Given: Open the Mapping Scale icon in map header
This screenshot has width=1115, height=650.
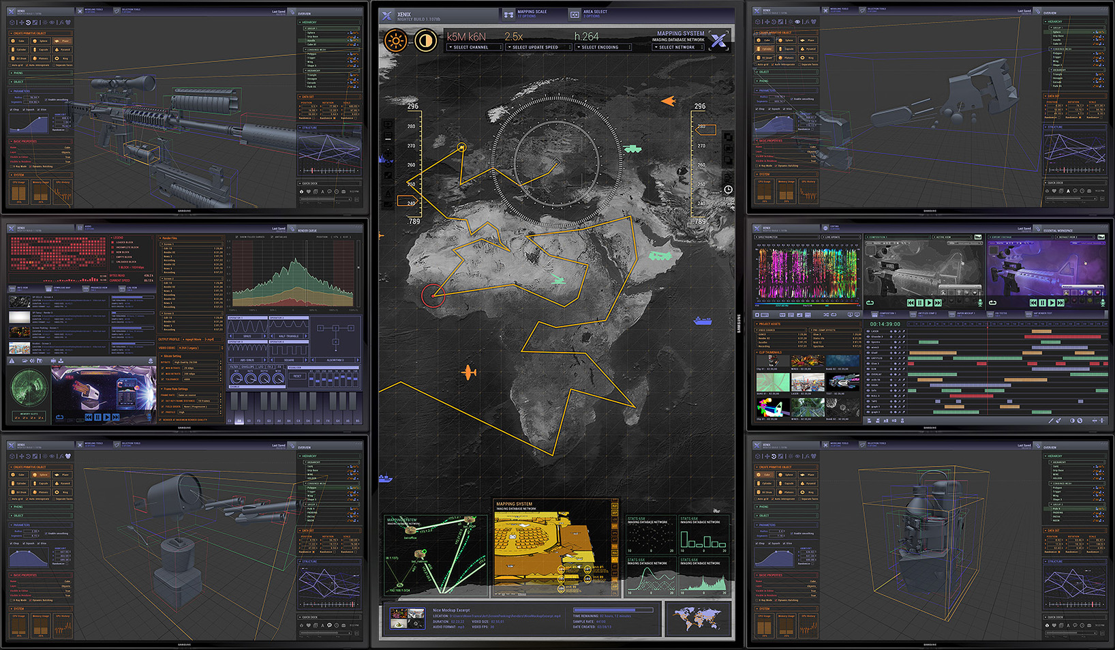Looking at the screenshot, I should coord(508,14).
